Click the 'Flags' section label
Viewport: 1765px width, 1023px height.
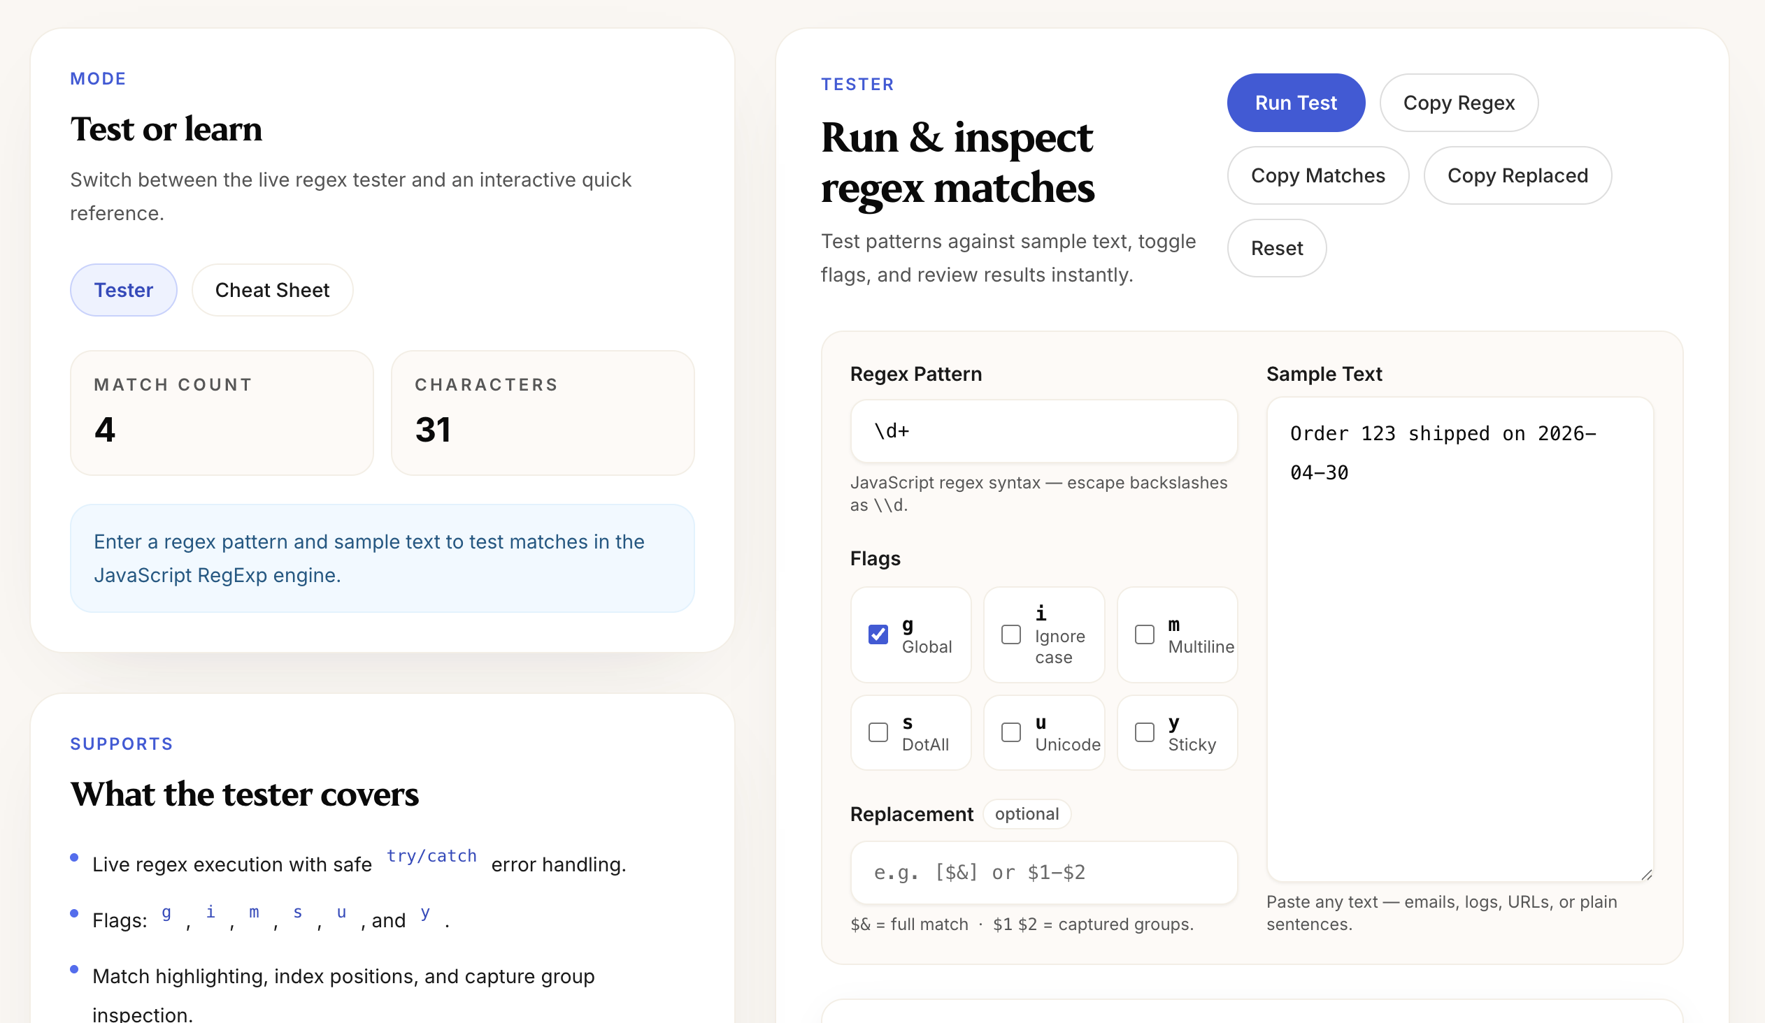point(876,559)
